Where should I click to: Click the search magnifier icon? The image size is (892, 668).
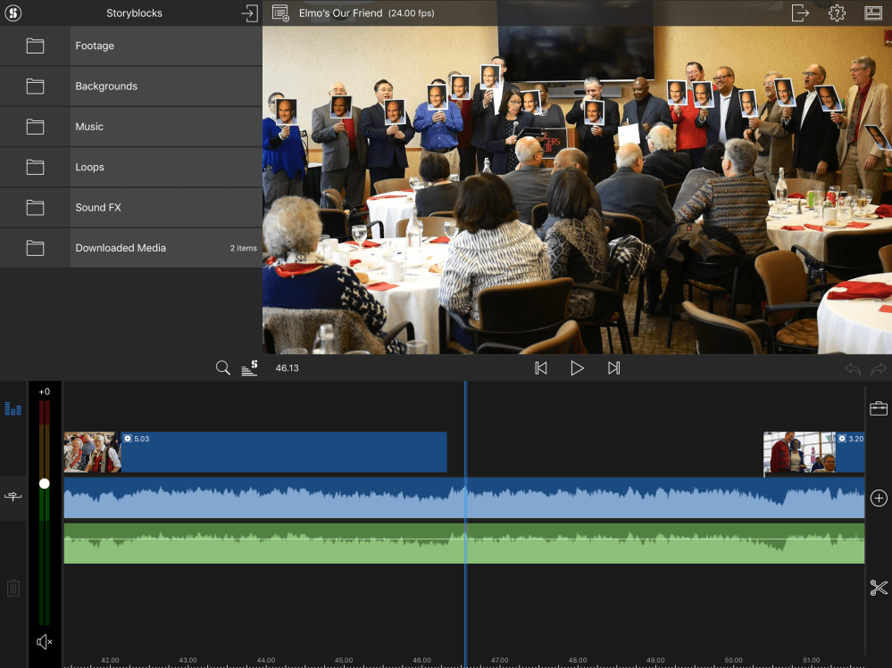pos(223,367)
